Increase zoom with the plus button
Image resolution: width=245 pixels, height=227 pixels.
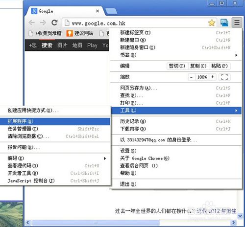click(x=213, y=77)
